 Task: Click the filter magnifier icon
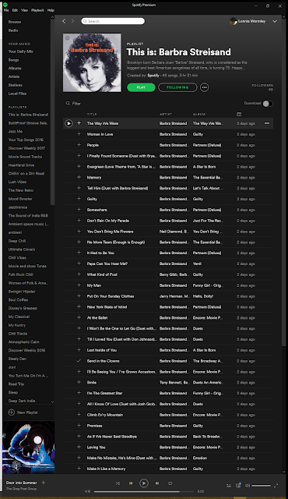(68, 104)
